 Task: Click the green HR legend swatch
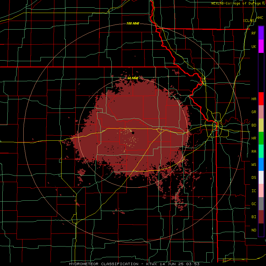point(261,138)
